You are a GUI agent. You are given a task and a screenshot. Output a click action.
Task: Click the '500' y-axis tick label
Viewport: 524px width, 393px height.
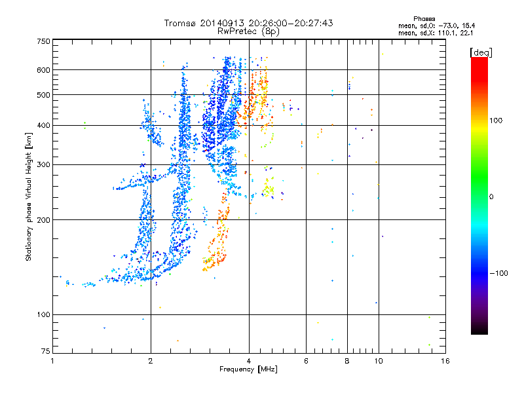click(44, 95)
